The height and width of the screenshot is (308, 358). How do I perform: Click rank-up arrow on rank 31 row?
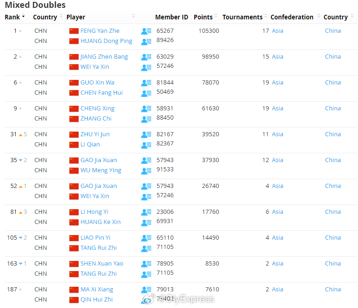[20, 135]
